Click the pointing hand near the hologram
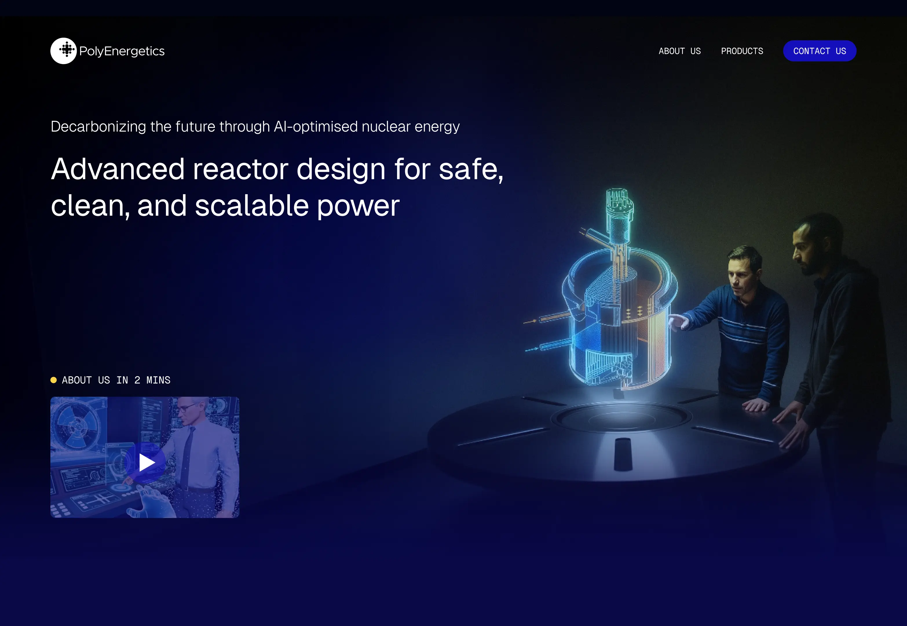The height and width of the screenshot is (626, 907). tap(679, 322)
